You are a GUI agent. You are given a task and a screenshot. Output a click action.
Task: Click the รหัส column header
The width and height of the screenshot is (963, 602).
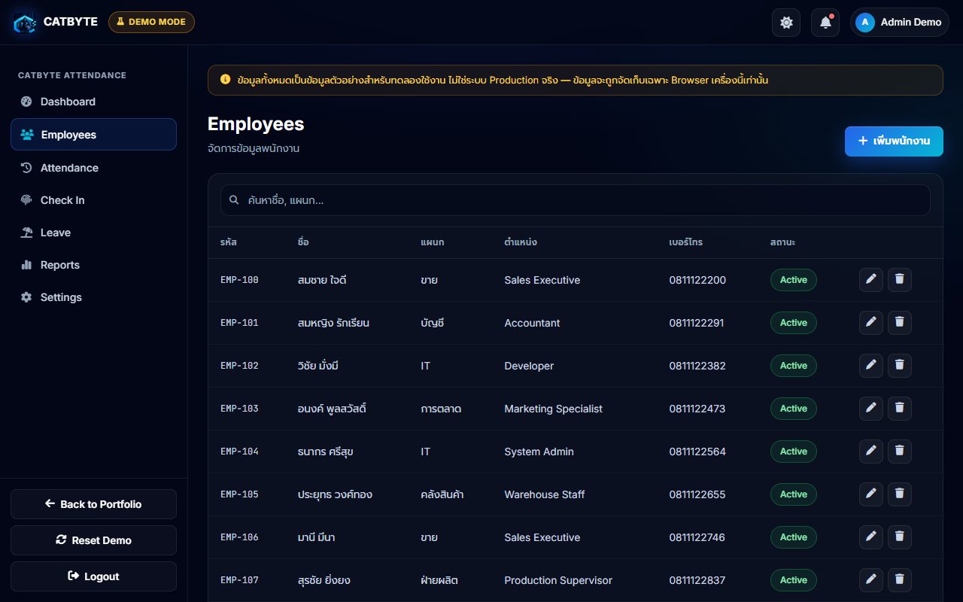(x=229, y=242)
